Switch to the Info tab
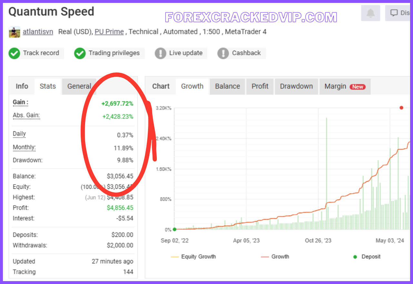 click(x=22, y=86)
